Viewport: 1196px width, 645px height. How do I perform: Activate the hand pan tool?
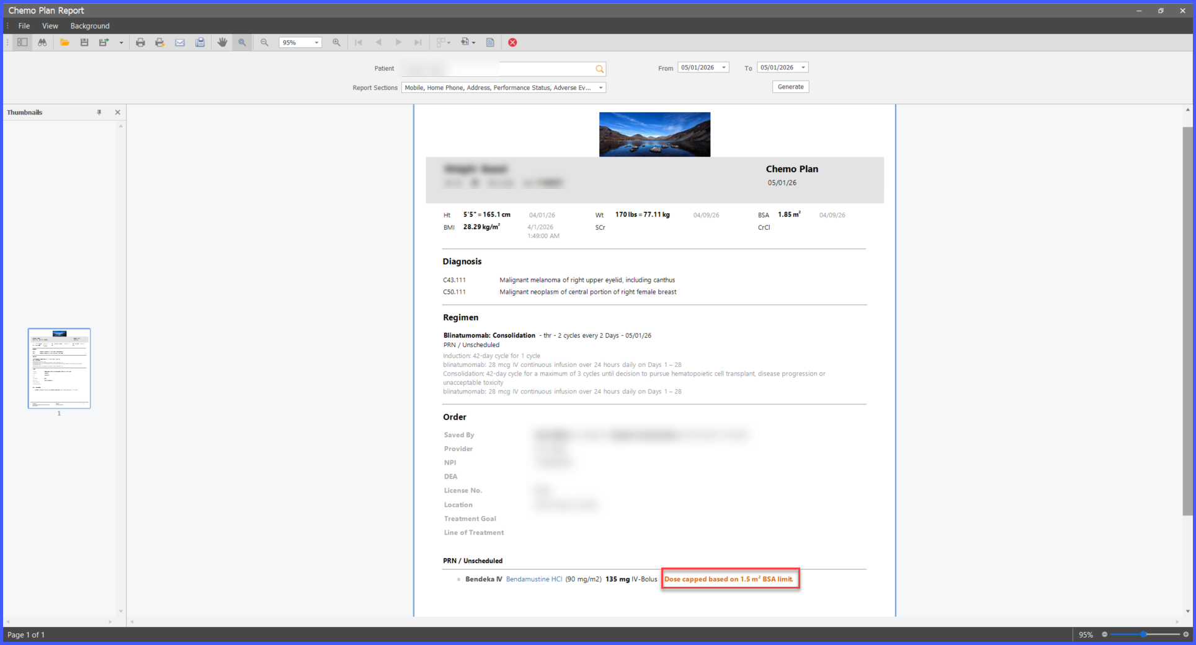222,42
